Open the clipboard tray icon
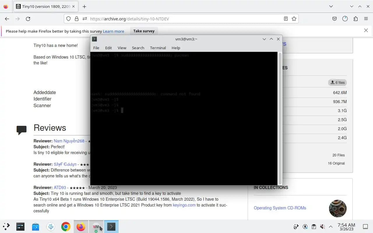The width and height of the screenshot is (373, 233). [314, 227]
